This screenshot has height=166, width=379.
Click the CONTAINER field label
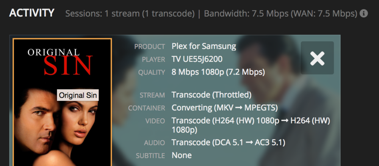point(147,108)
